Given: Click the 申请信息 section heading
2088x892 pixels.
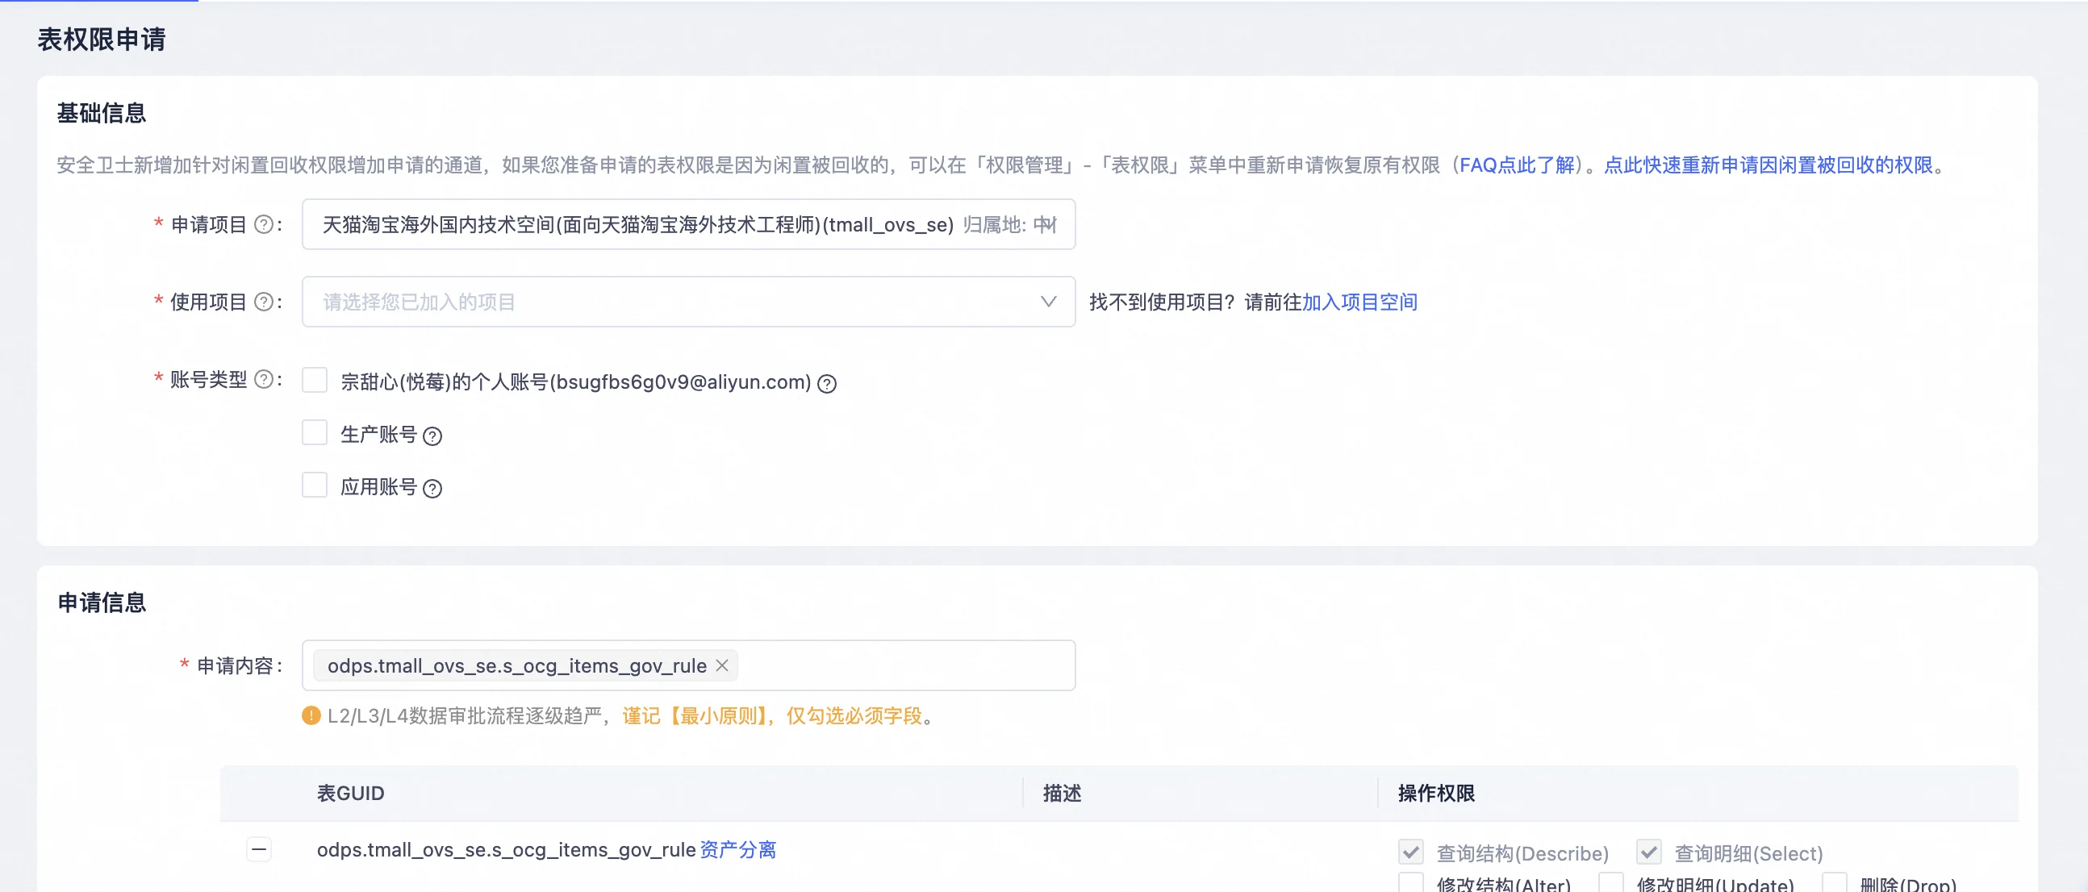Looking at the screenshot, I should tap(102, 602).
